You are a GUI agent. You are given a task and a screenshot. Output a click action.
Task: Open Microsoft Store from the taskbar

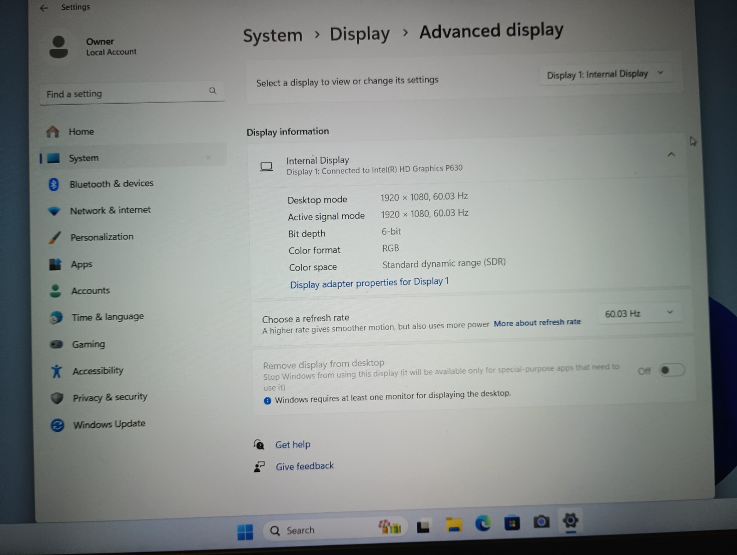(512, 523)
